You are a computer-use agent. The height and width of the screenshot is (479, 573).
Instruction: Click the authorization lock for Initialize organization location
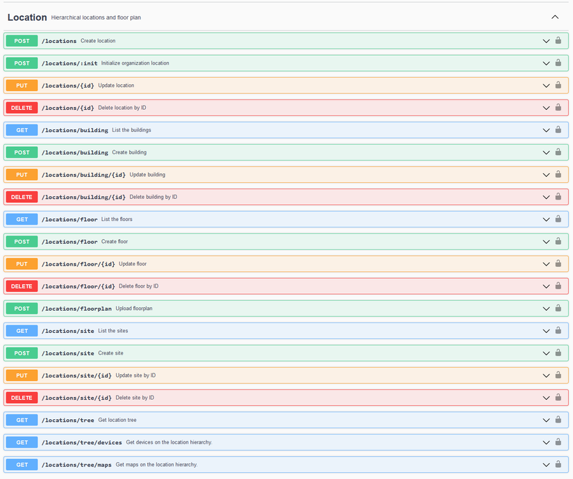point(558,63)
